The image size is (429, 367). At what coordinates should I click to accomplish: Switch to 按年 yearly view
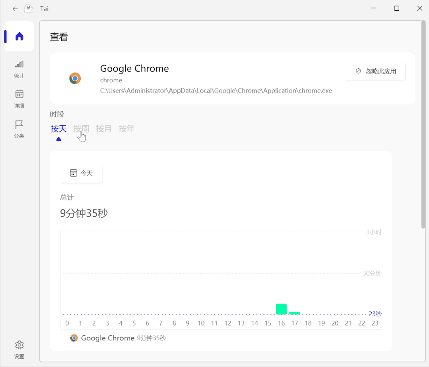tap(126, 129)
